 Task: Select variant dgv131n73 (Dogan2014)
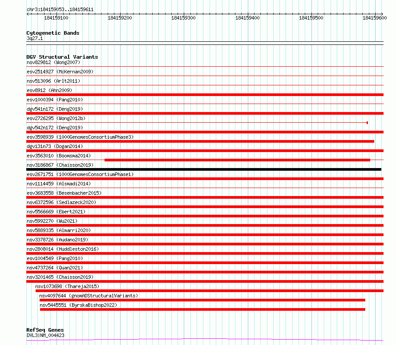[x=55, y=146]
